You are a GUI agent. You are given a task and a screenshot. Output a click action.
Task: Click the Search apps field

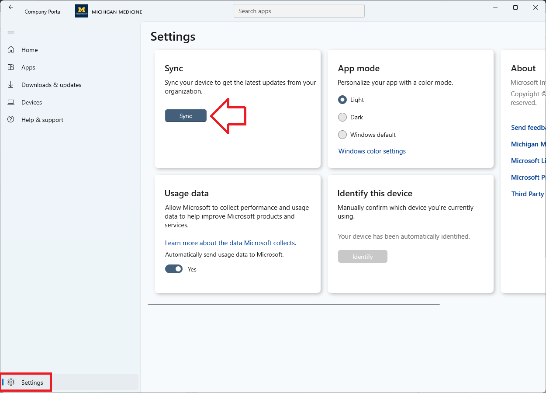point(299,11)
